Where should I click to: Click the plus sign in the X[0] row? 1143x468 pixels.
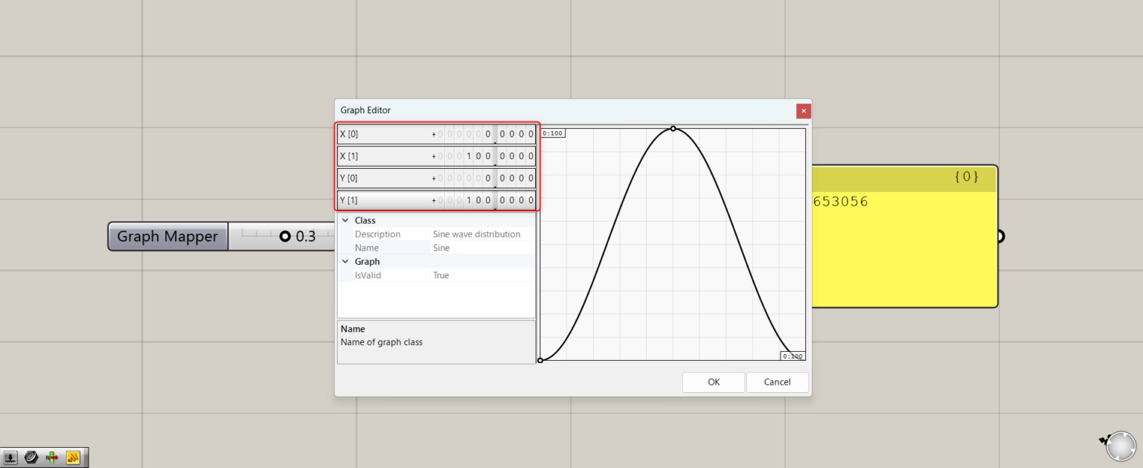[x=434, y=134]
